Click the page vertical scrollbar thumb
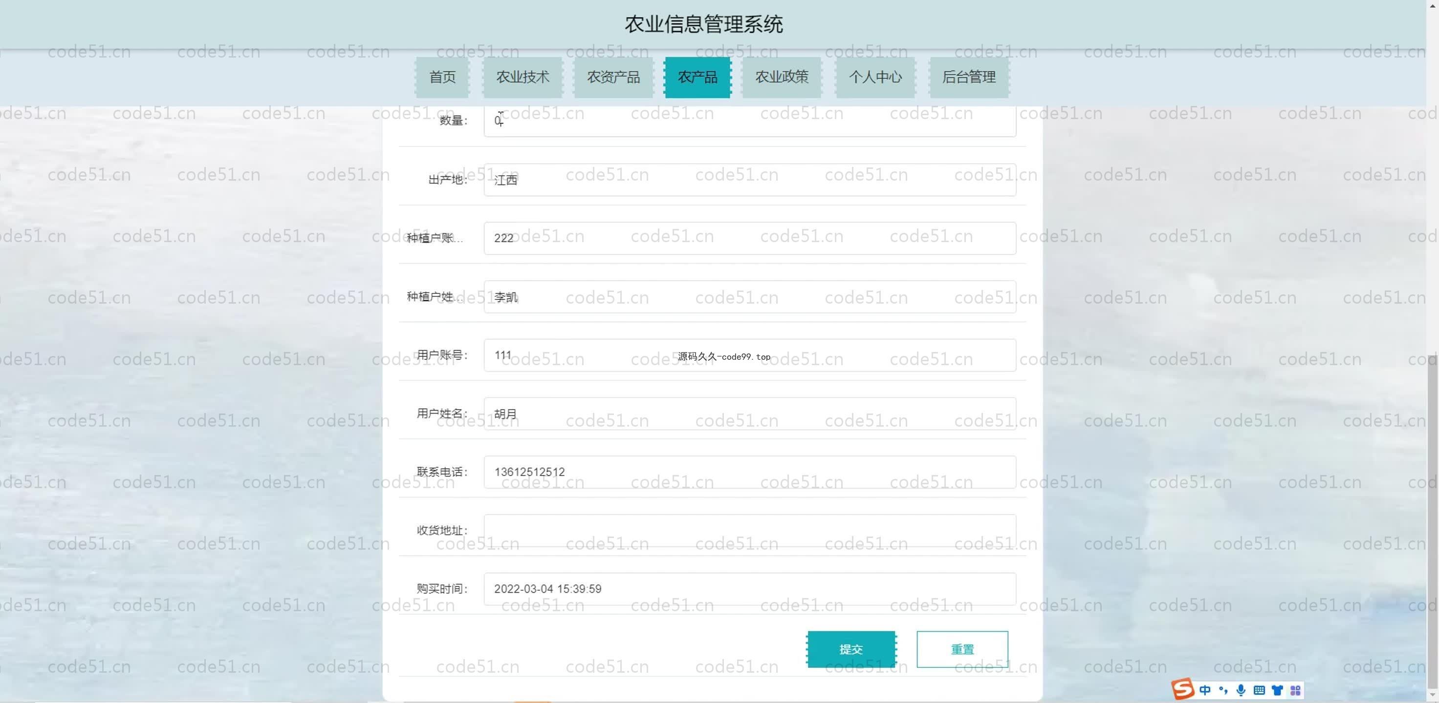This screenshot has height=703, width=1439. tap(1433, 522)
